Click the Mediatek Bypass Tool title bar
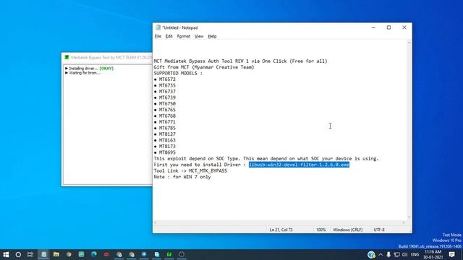Viewport: 463px width, 260px height. tap(108, 58)
